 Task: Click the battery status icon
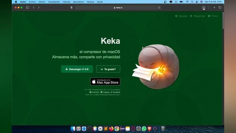(181, 2)
